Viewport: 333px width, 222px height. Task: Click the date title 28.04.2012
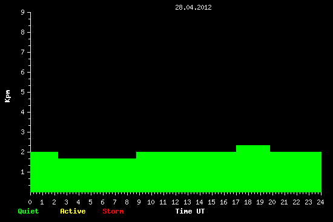[x=193, y=7]
